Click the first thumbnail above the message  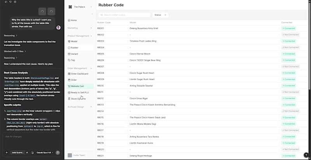coord(42,12)
